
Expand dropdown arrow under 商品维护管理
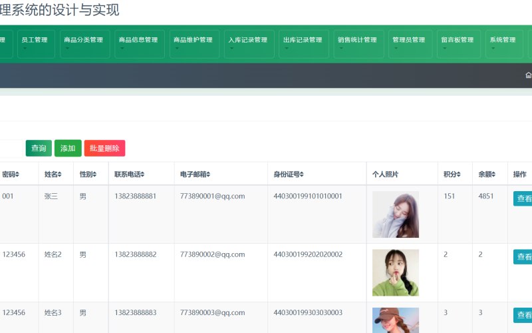177,48
